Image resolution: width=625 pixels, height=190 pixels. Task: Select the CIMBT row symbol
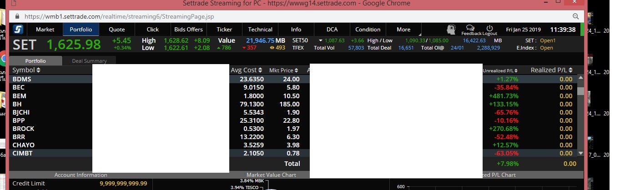tap(22, 153)
